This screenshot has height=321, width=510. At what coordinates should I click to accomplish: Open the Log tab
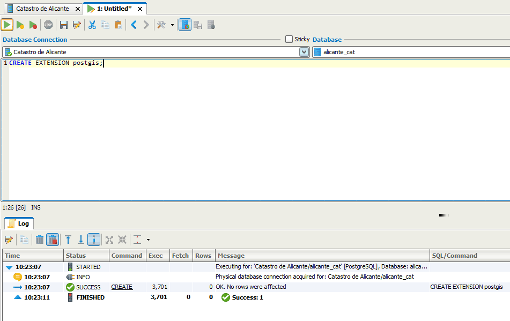tap(19, 223)
